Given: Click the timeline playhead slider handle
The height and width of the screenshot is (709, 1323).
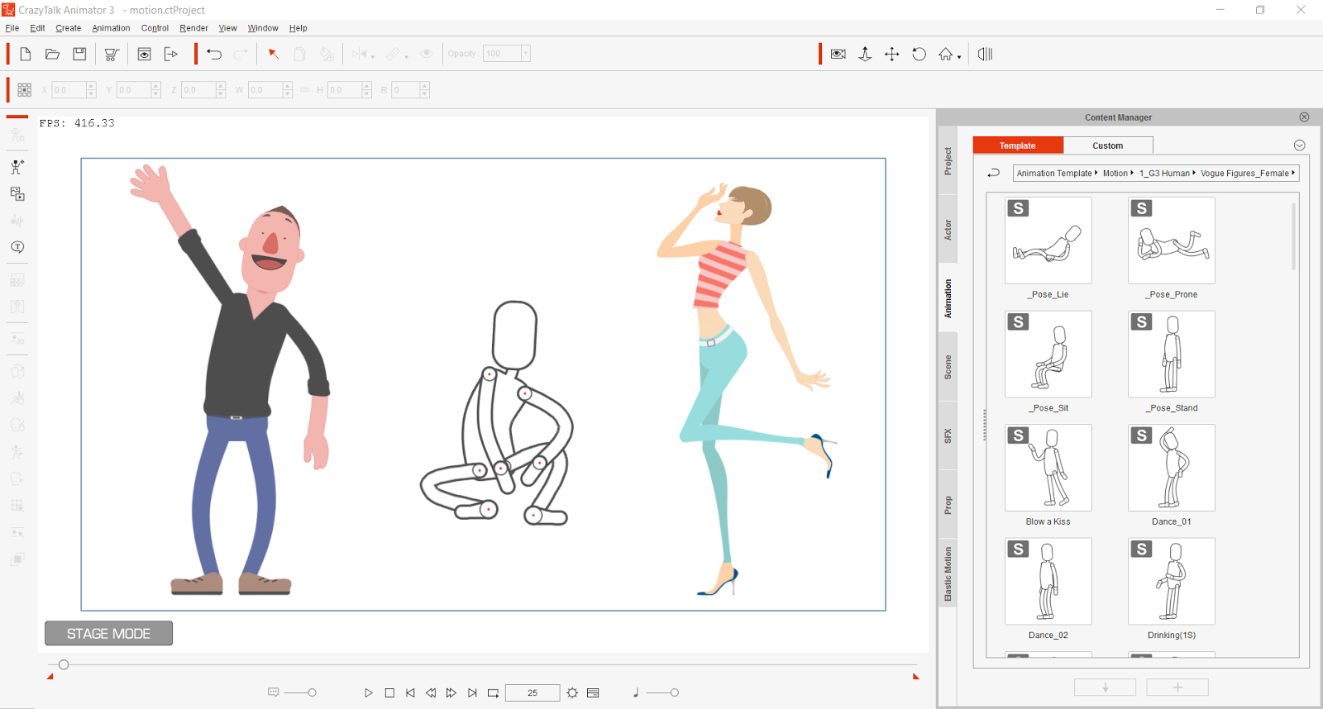Looking at the screenshot, I should pos(64,664).
